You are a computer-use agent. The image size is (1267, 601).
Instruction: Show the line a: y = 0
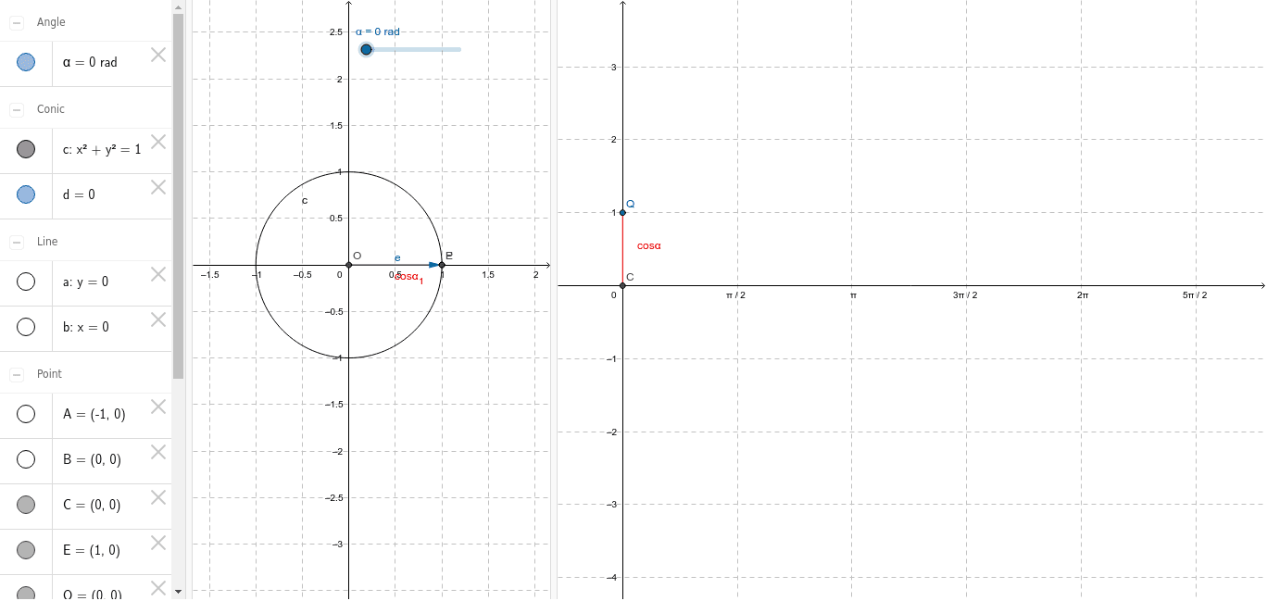tap(26, 281)
